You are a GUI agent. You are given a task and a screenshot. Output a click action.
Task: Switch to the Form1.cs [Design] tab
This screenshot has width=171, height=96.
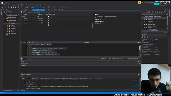click(x=59, y=10)
